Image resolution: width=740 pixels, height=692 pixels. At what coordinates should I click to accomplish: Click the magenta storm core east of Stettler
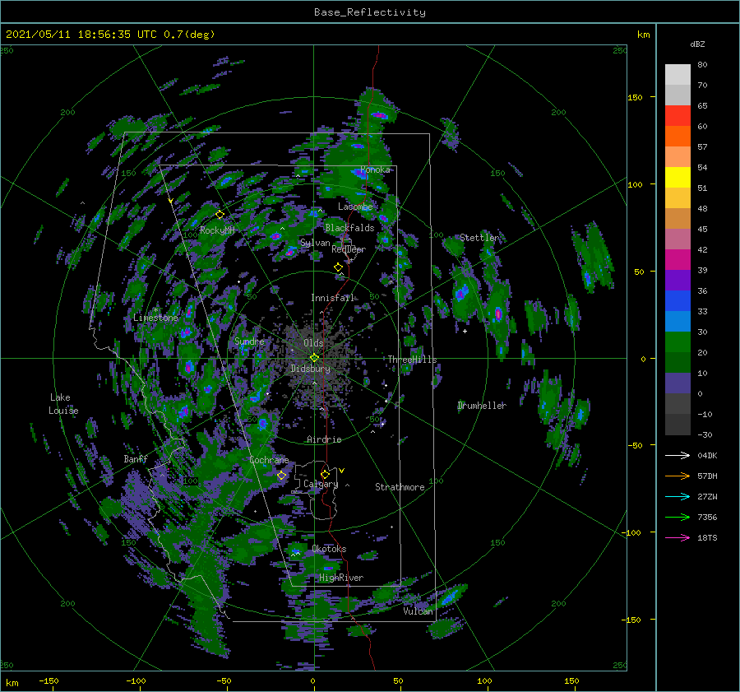point(498,313)
